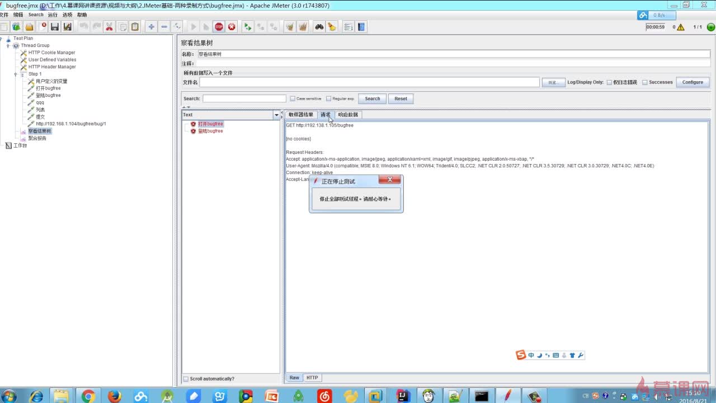This screenshot has width=716, height=403.
Task: Click the Configure button
Action: click(x=693, y=82)
